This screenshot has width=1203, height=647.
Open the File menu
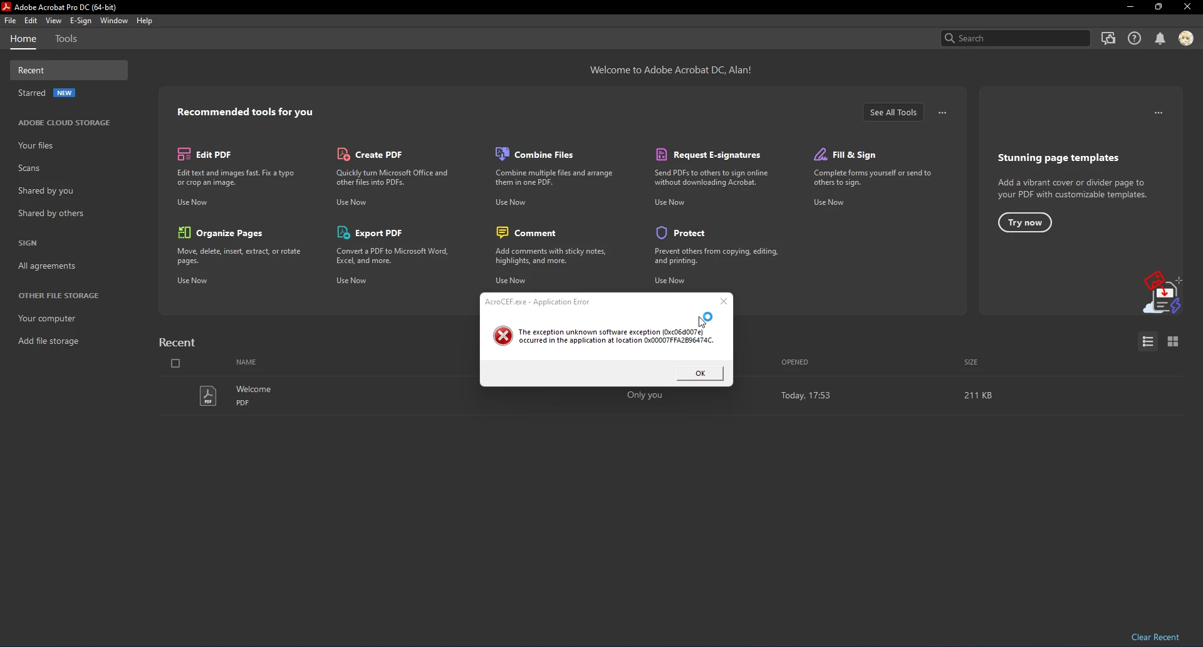click(x=10, y=21)
